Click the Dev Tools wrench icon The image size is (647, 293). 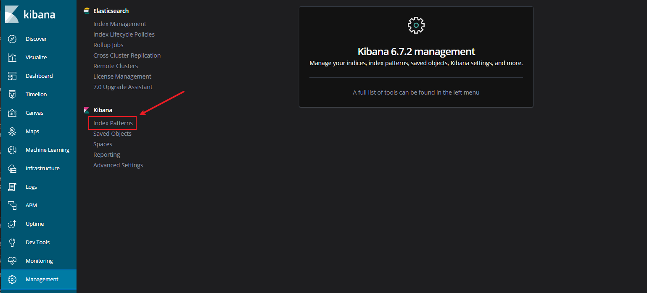click(x=12, y=243)
